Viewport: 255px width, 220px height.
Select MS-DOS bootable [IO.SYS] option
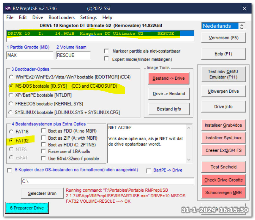pyautogui.click(x=11, y=86)
